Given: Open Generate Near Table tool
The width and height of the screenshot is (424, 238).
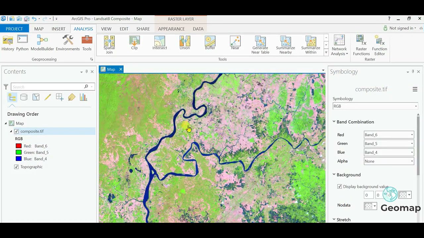Looking at the screenshot, I should tap(260, 45).
